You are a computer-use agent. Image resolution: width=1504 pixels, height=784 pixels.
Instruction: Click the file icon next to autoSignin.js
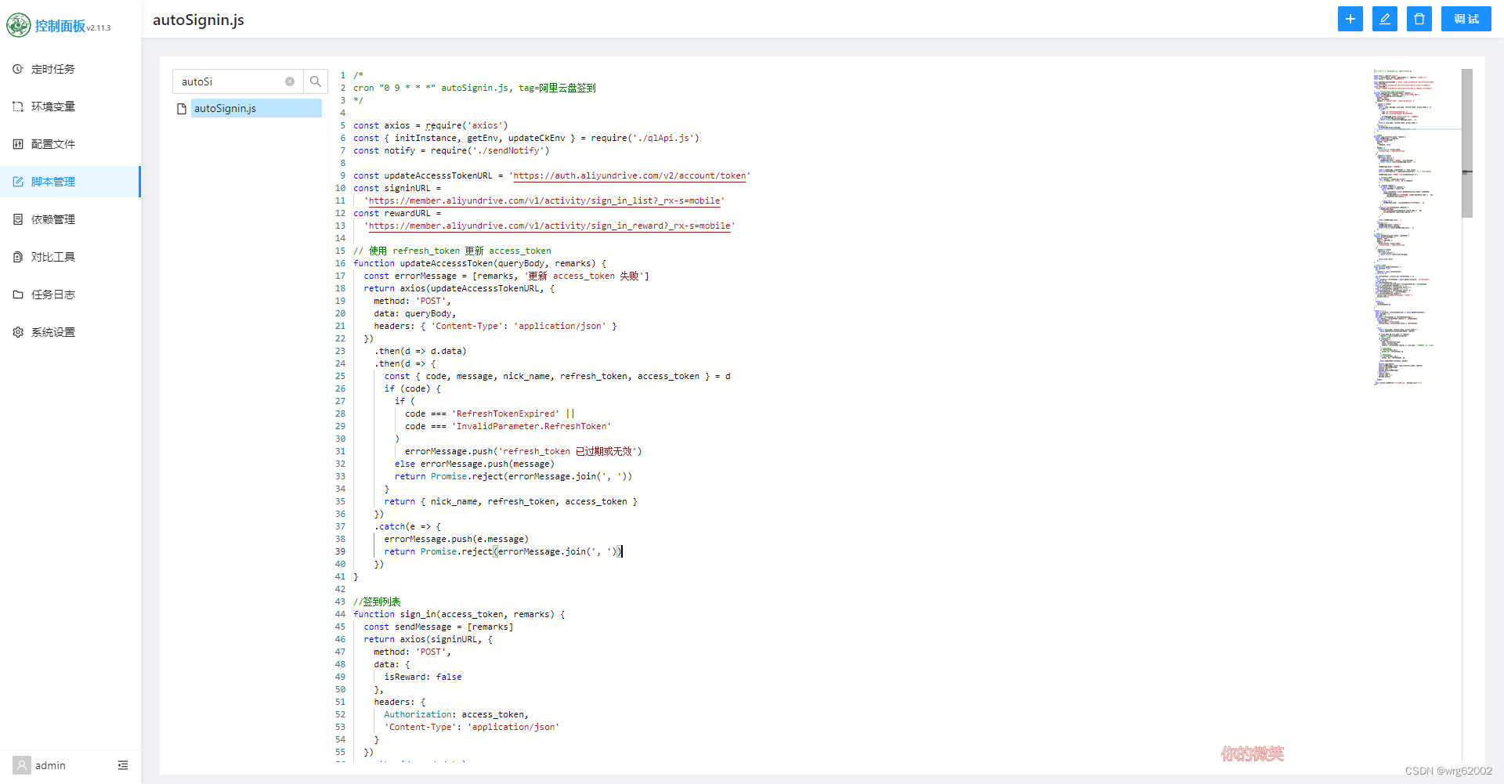point(182,109)
